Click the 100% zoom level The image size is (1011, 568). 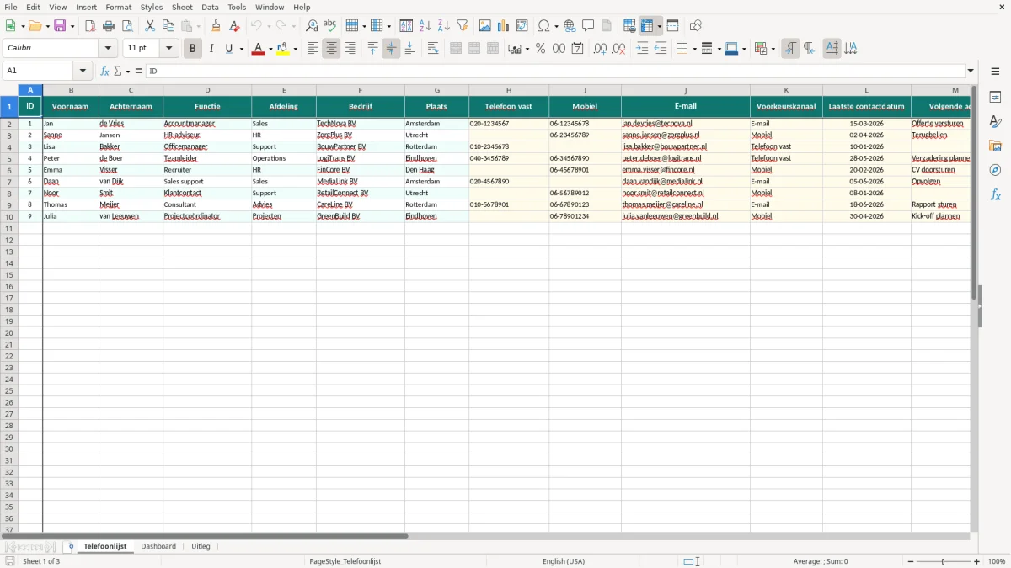point(997,561)
